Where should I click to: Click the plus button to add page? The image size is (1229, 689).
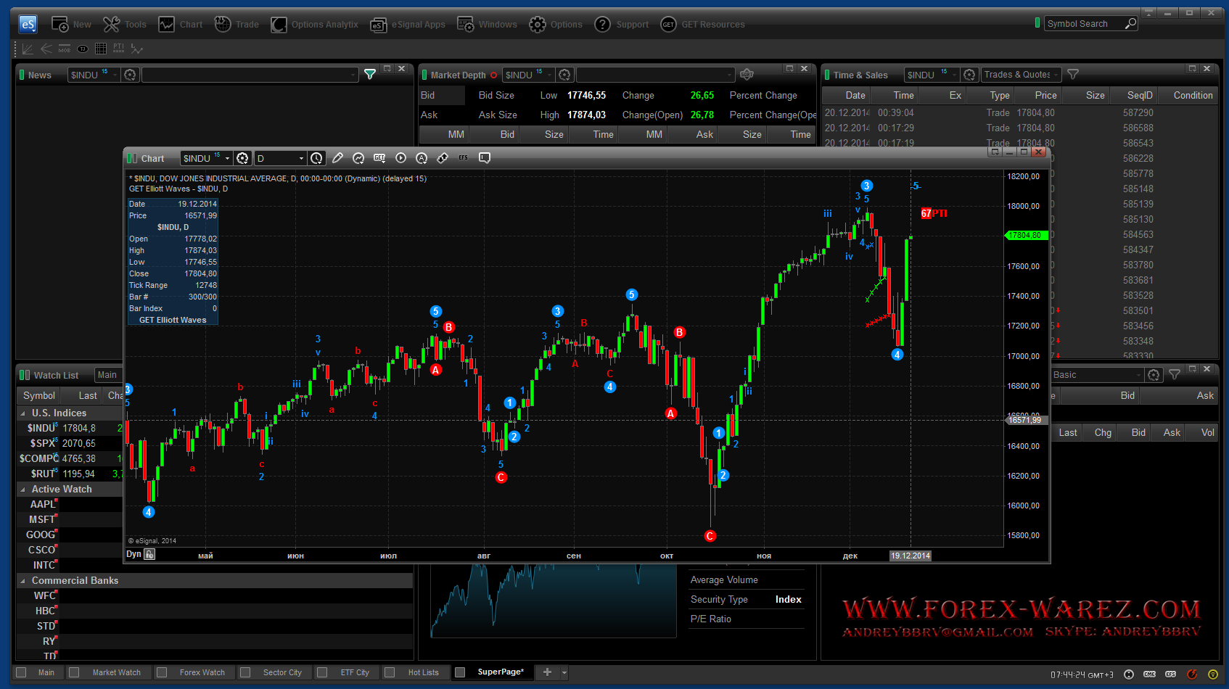[547, 672]
